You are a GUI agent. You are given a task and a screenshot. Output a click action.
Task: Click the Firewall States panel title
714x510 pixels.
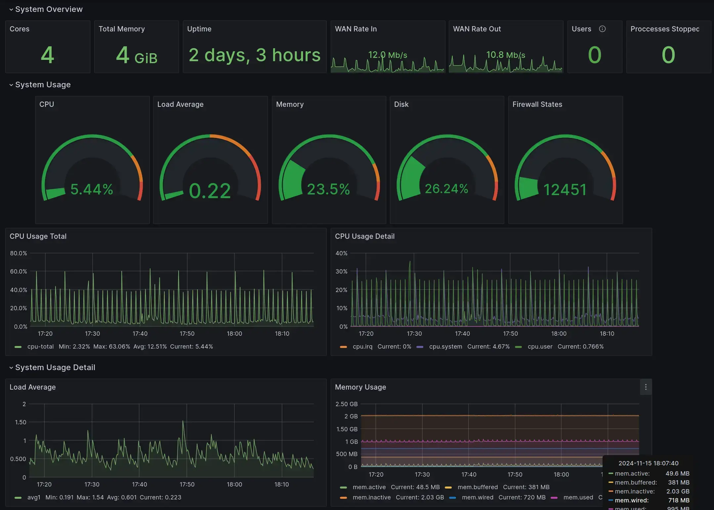(x=537, y=105)
